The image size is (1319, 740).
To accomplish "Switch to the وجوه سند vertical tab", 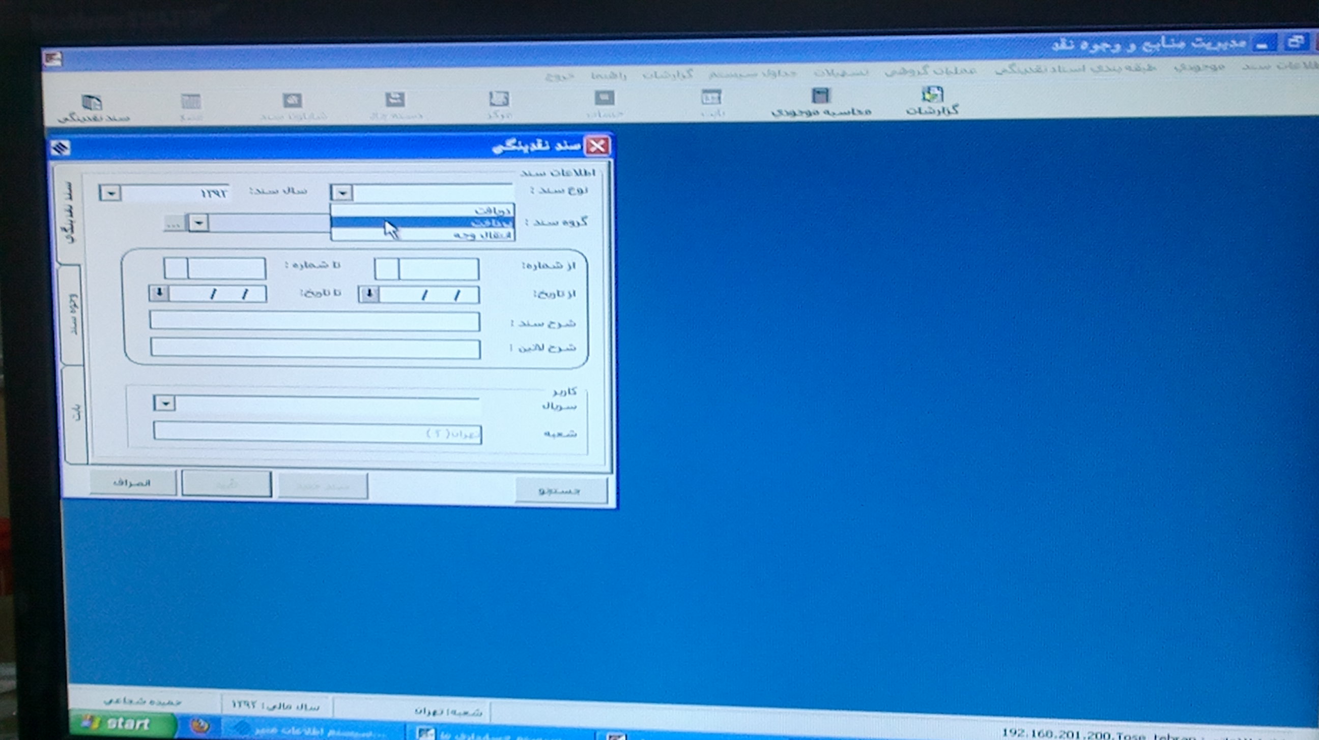I will [73, 315].
